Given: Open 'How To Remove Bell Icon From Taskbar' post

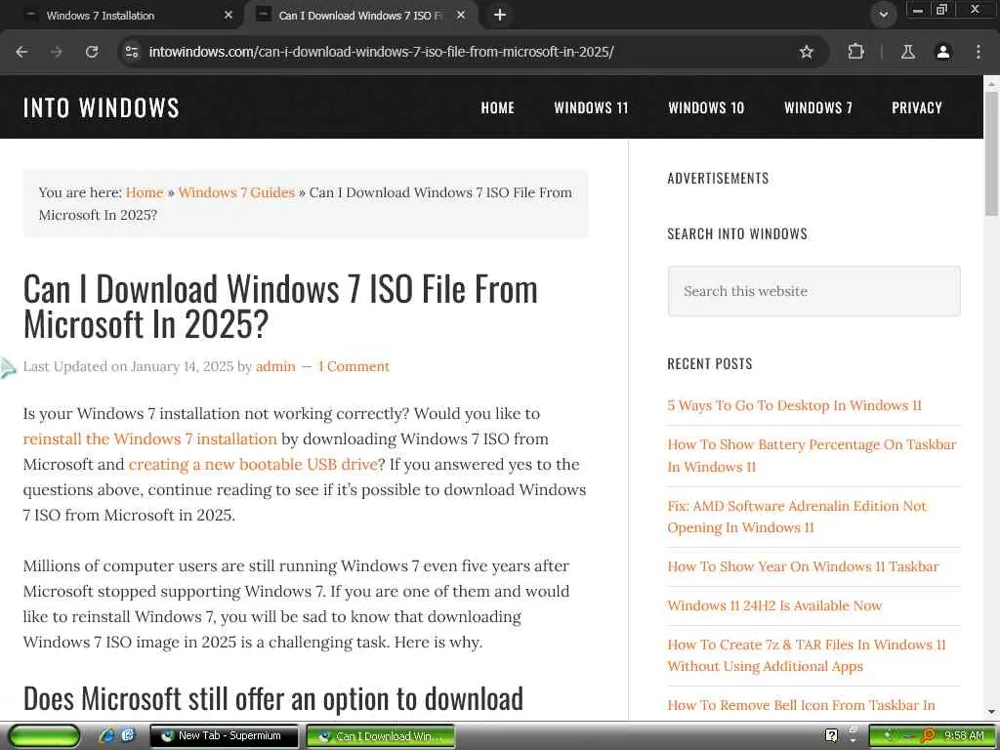Looking at the screenshot, I should point(801,705).
